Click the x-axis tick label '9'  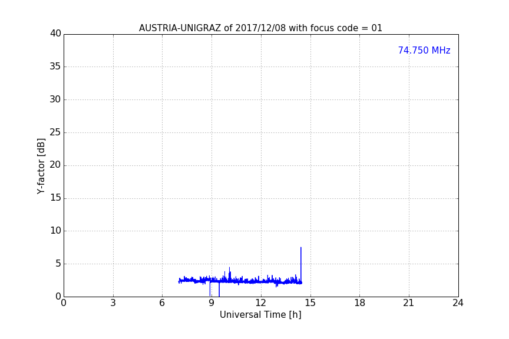point(211,303)
